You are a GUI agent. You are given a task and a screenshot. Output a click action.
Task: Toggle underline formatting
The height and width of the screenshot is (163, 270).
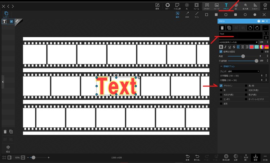click(229, 47)
